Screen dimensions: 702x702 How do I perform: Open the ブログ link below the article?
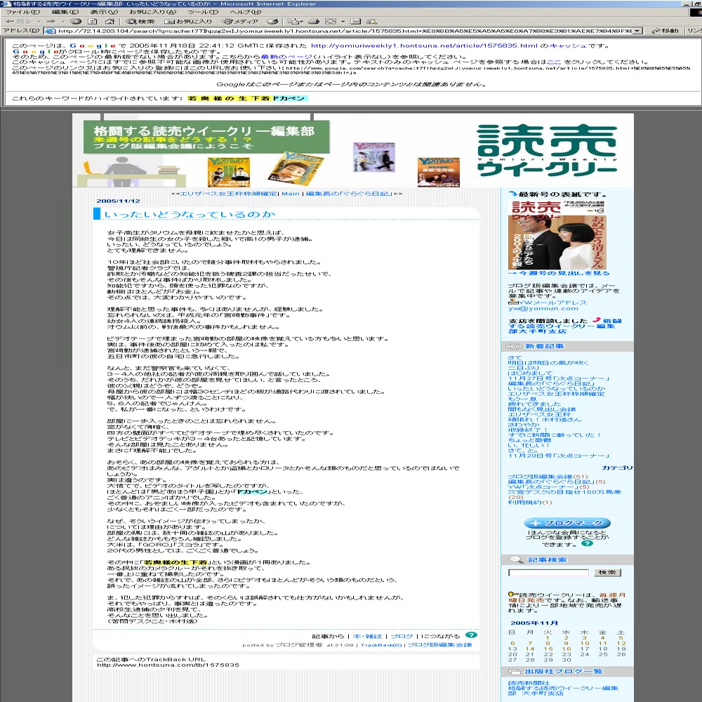(x=402, y=636)
